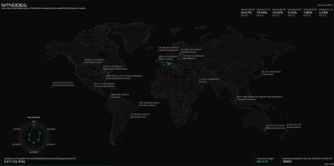This screenshot has height=166, width=334.
Task: Select the 185.88.229.254:8333 address
Action: click(x=170, y=47)
